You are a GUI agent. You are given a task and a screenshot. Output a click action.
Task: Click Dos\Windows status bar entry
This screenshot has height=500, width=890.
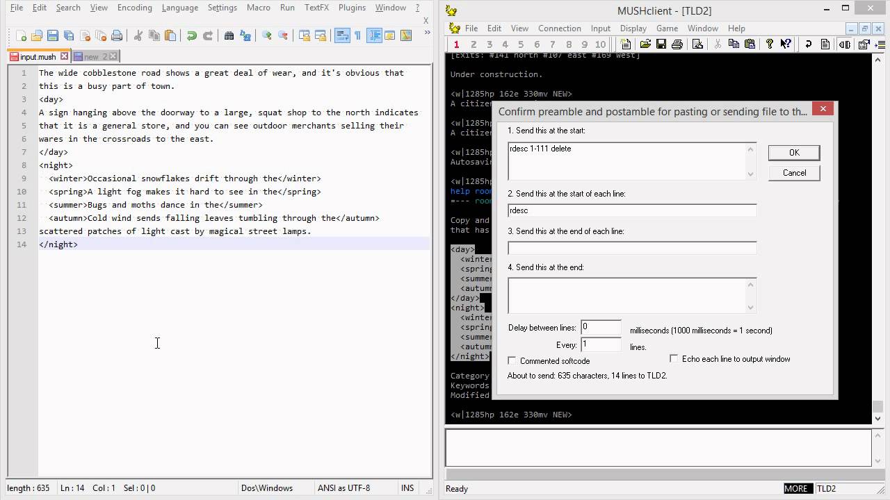pyautogui.click(x=267, y=488)
